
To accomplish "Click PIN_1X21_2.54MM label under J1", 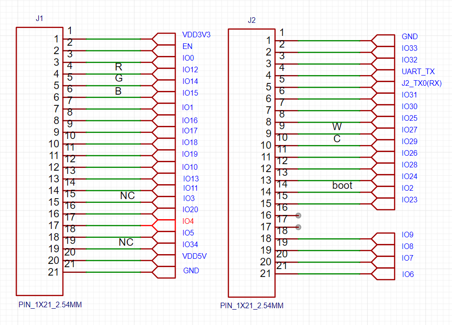I will (x=50, y=305).
